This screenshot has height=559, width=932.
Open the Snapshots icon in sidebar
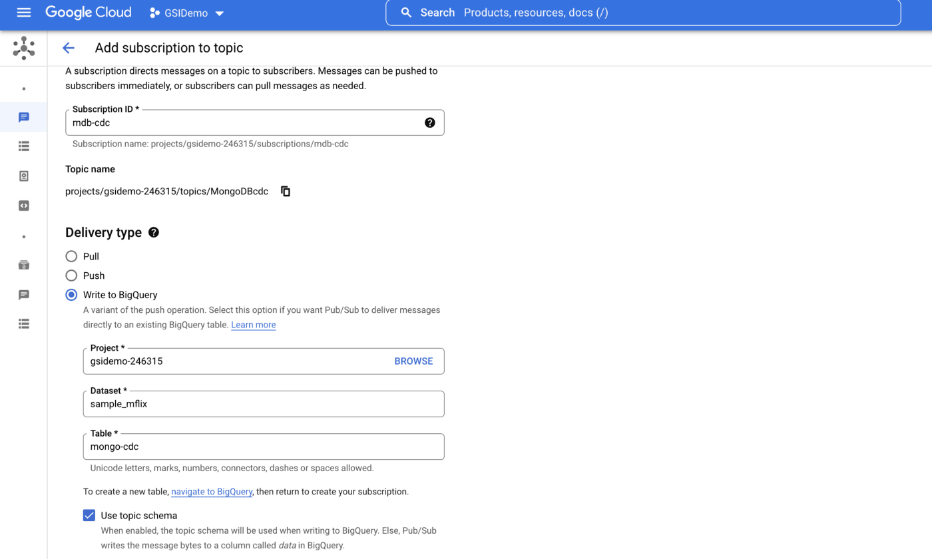[24, 176]
